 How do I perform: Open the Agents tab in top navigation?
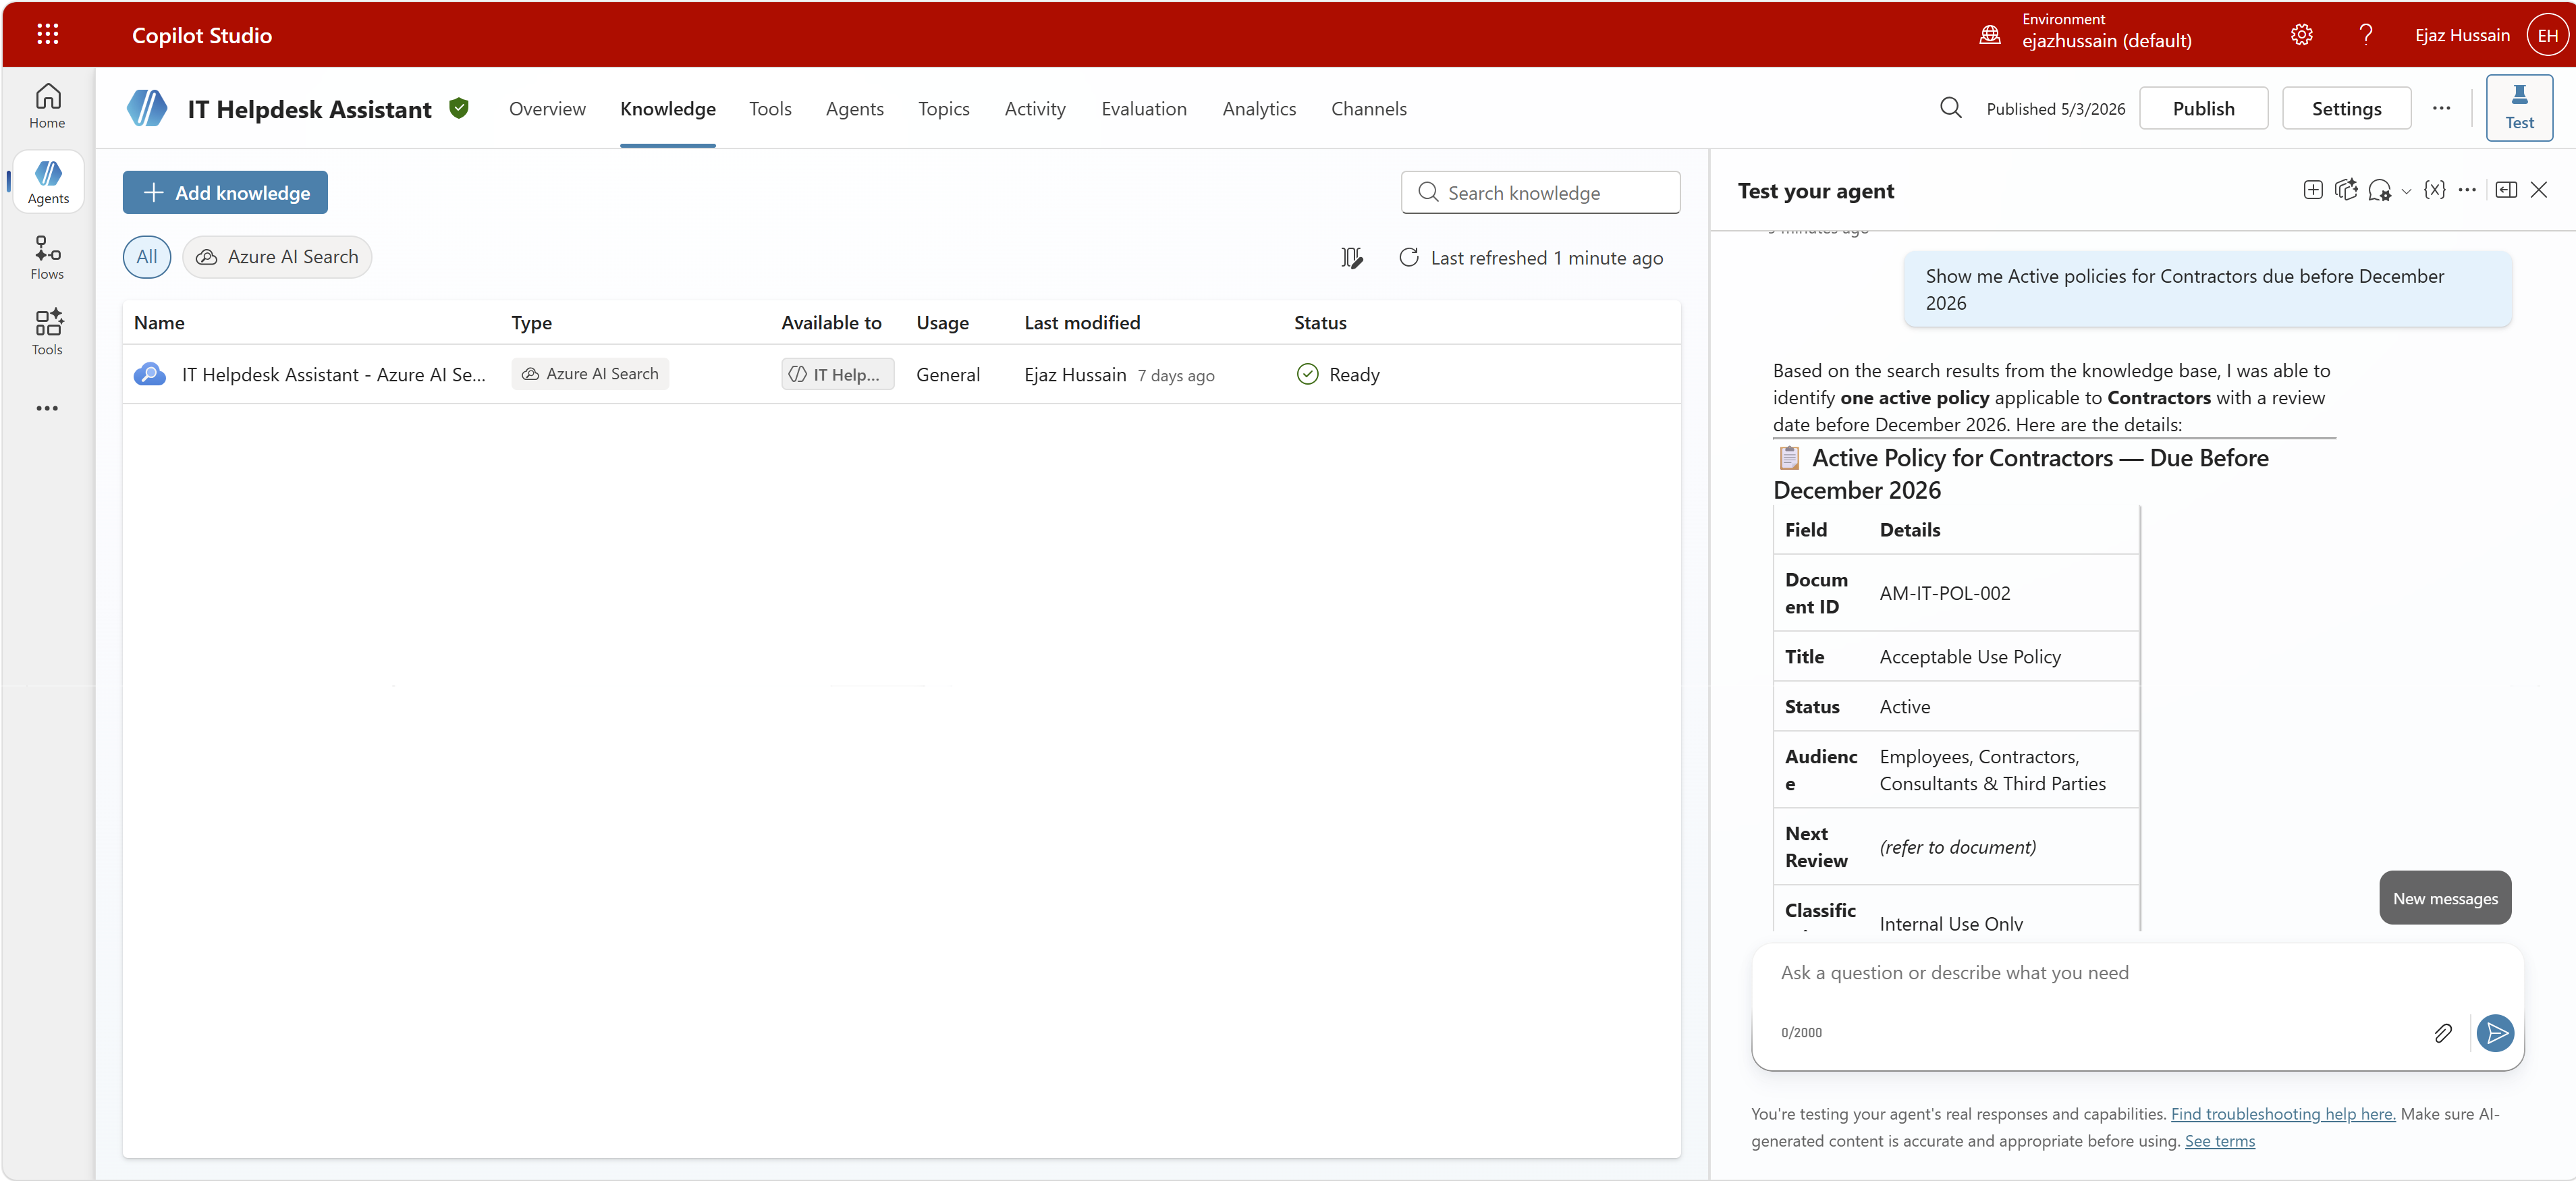[854, 108]
